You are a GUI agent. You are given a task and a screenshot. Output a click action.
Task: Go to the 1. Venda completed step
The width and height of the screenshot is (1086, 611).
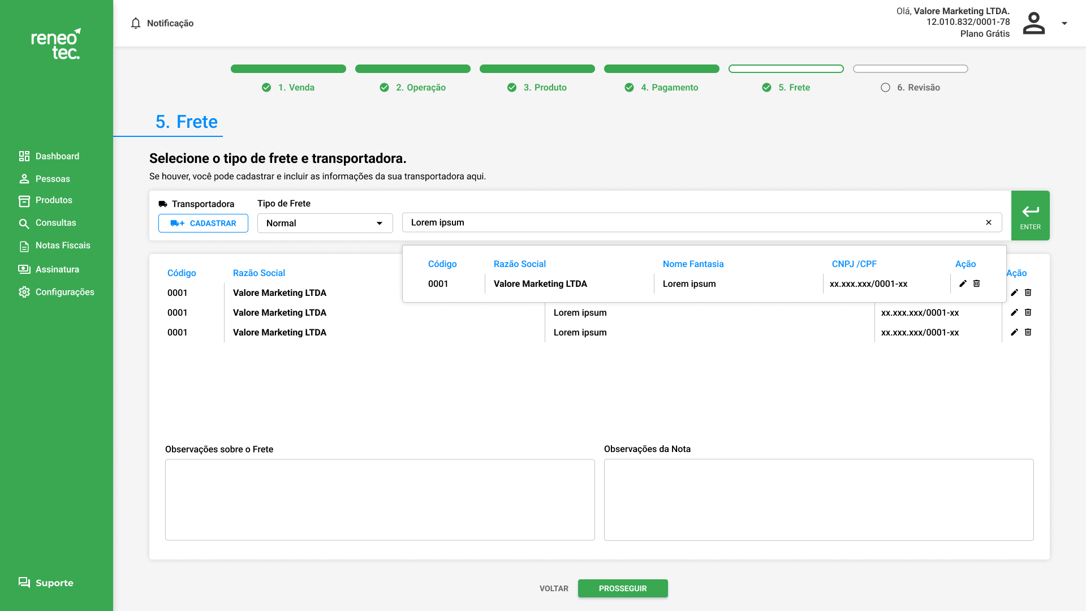click(288, 87)
